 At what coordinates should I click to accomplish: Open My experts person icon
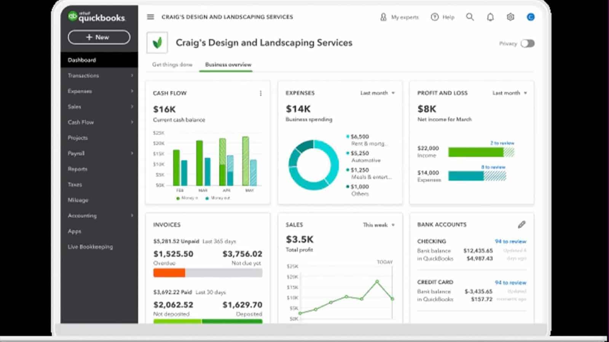pyautogui.click(x=383, y=17)
